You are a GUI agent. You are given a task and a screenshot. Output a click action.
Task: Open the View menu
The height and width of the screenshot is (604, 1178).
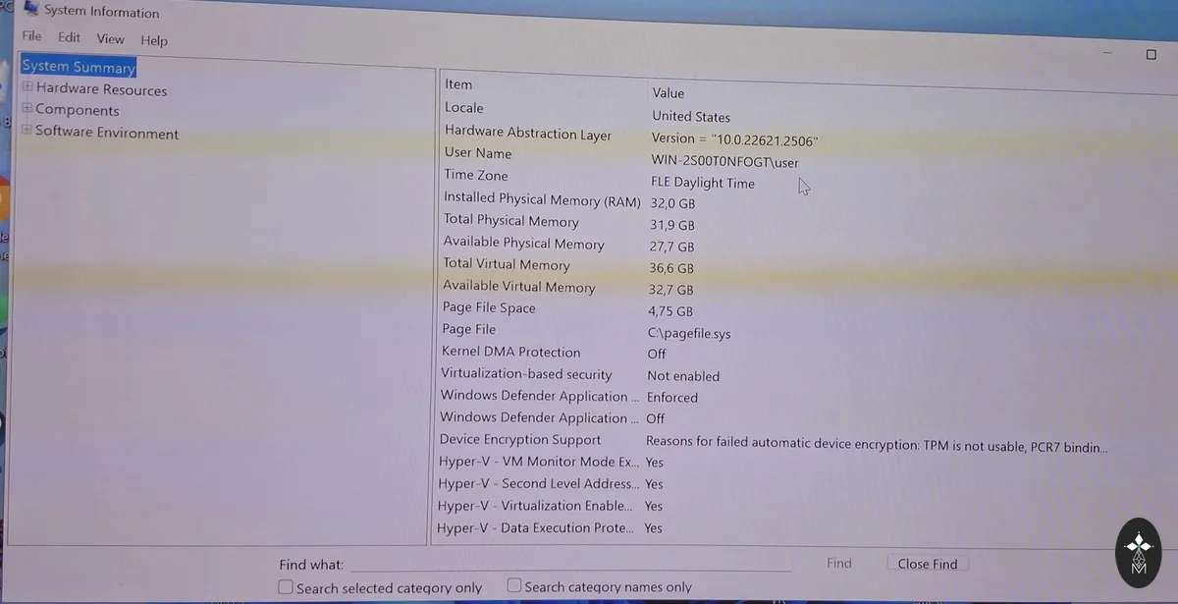[x=110, y=38]
